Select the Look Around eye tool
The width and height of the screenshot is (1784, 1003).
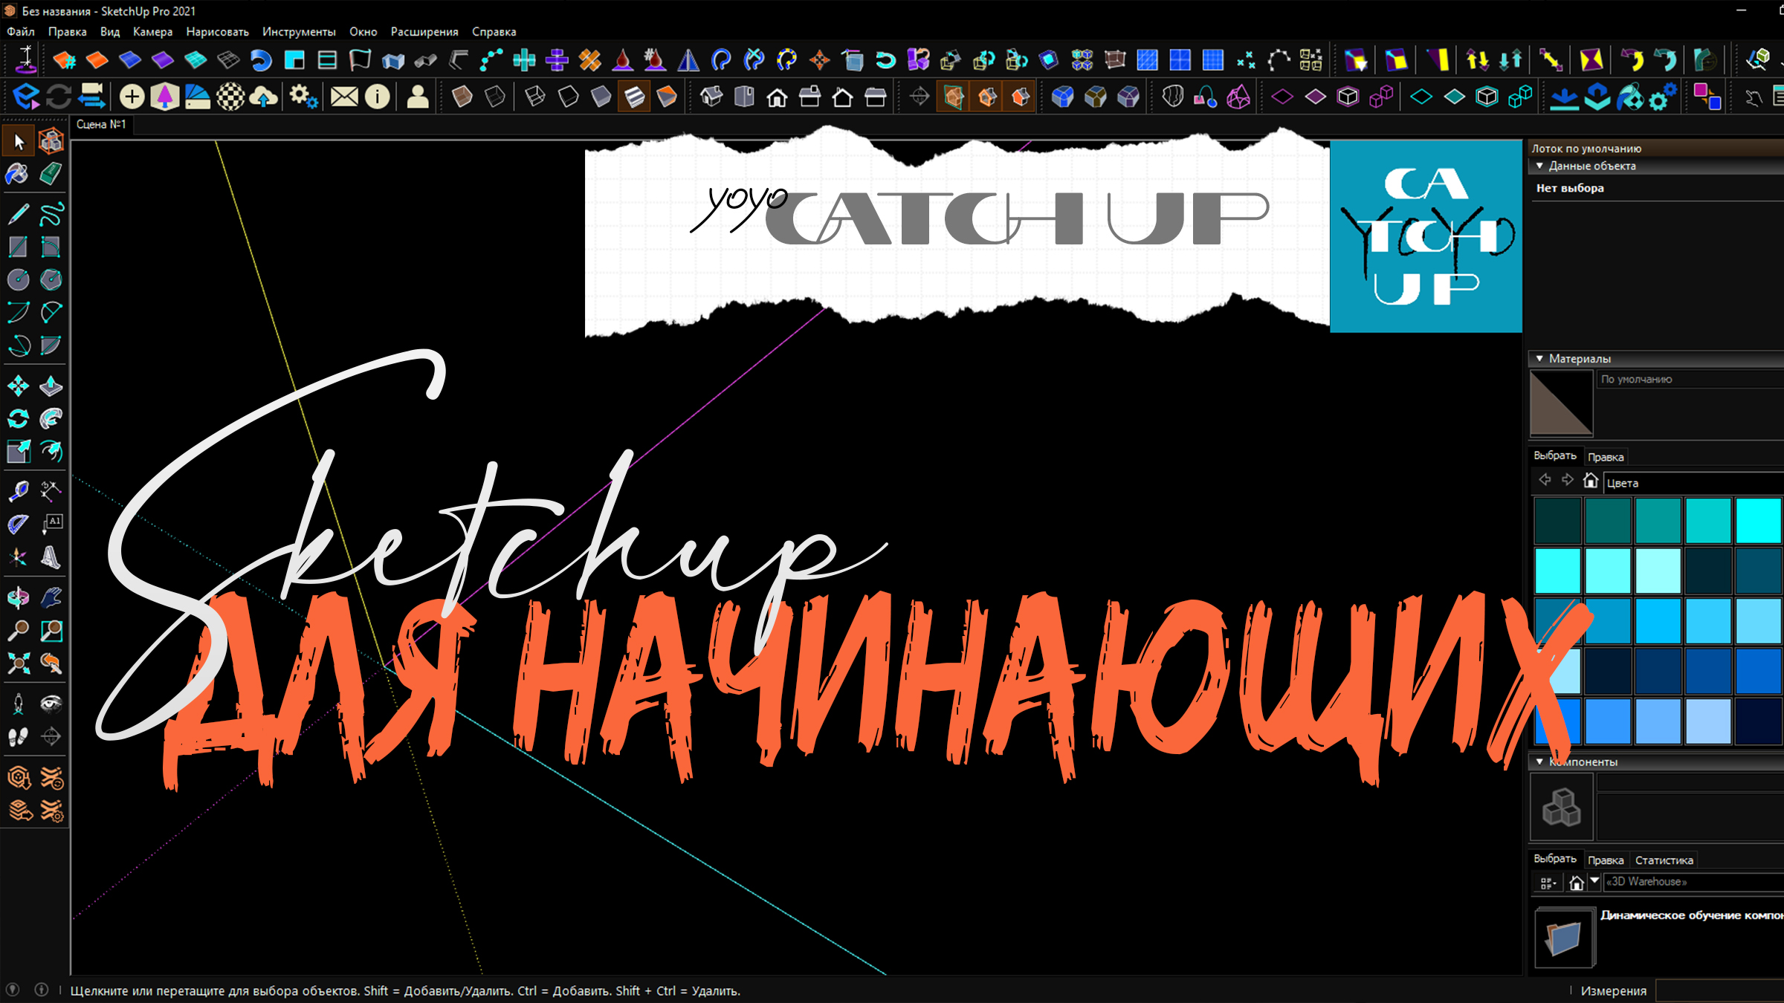(x=51, y=704)
